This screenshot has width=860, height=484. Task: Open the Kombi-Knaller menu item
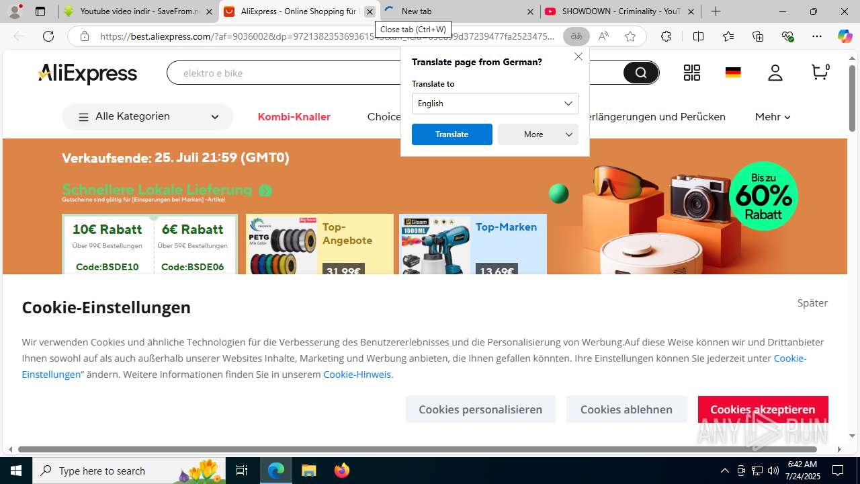[294, 117]
